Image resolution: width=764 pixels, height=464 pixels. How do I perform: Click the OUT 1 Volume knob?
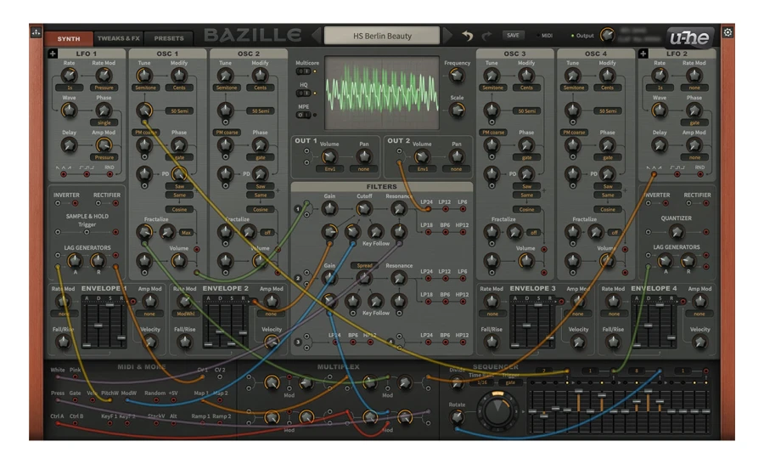click(329, 156)
